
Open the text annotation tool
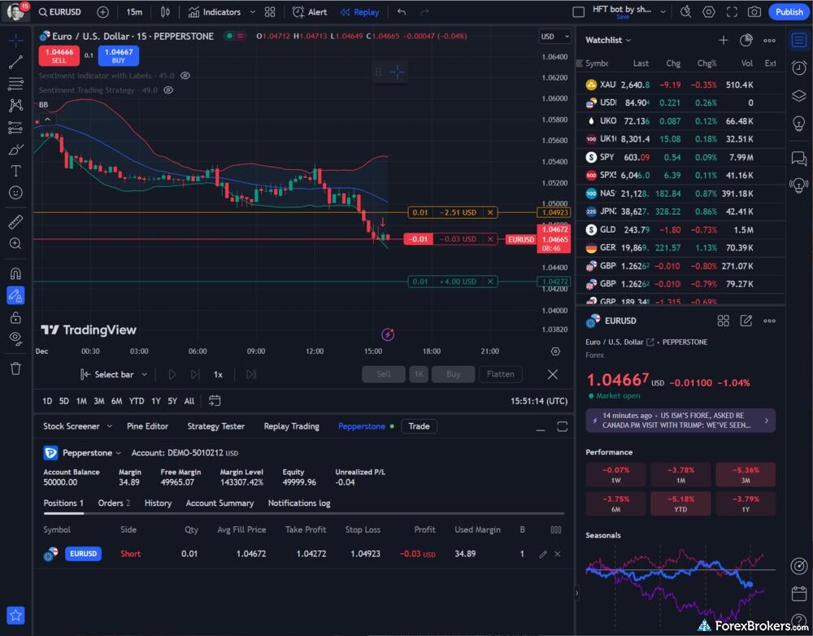(x=15, y=171)
